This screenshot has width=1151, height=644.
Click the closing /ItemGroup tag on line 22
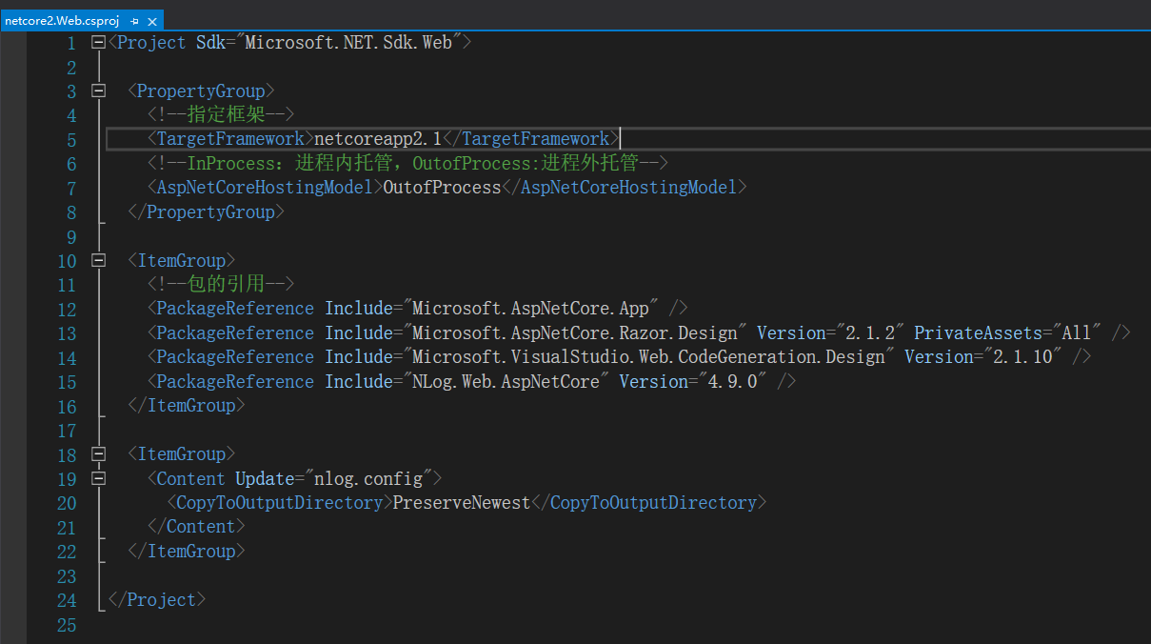(187, 552)
